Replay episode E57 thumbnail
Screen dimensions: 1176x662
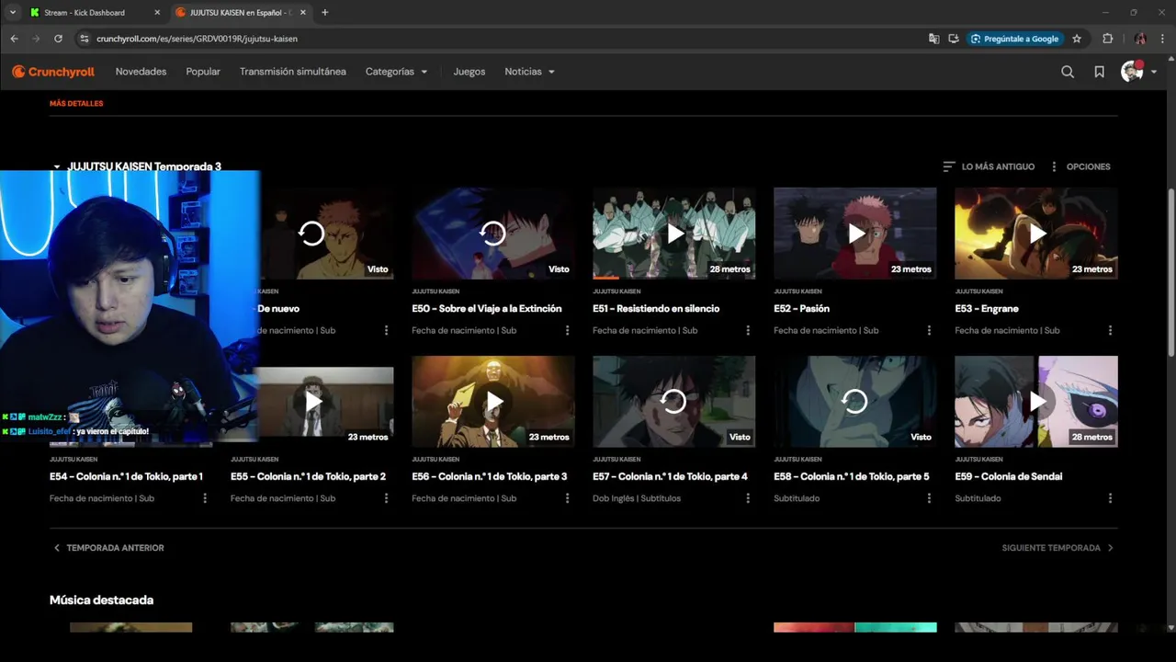pos(674,402)
